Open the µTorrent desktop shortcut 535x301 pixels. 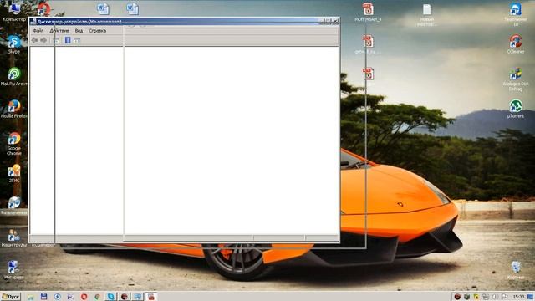[516, 110]
